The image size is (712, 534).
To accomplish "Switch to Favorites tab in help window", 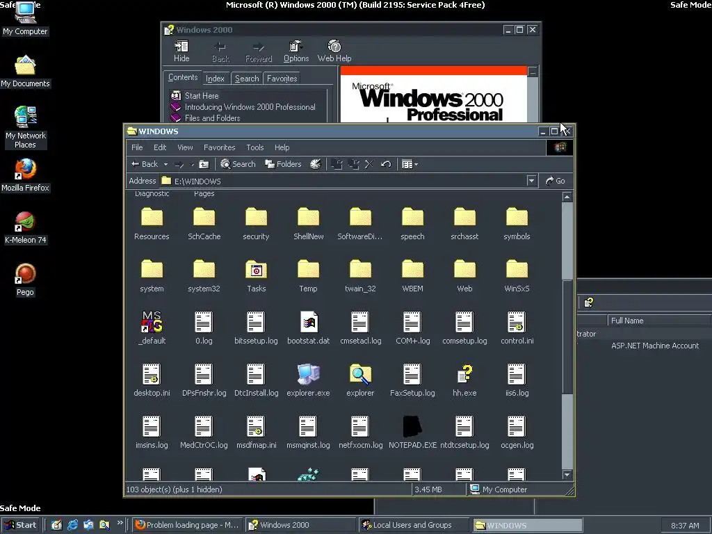I will tap(282, 79).
